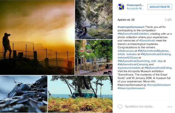The height and width of the screenshot is (113, 175).
Task: Like the post with the heart icon
Action: tap(120, 107)
